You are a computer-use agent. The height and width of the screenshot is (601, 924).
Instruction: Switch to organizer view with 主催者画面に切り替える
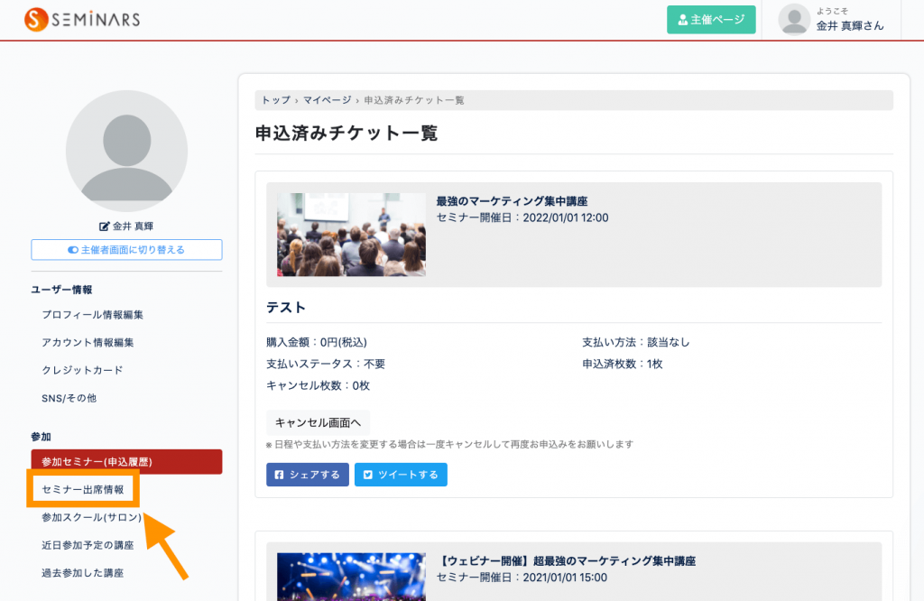click(126, 250)
